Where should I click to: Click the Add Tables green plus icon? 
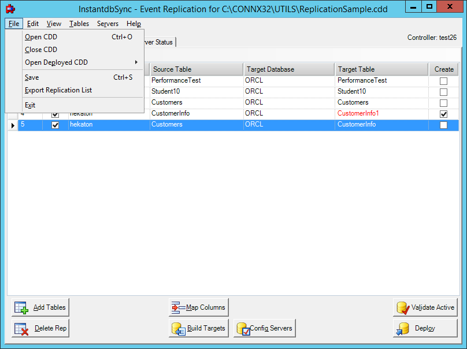coord(21,307)
